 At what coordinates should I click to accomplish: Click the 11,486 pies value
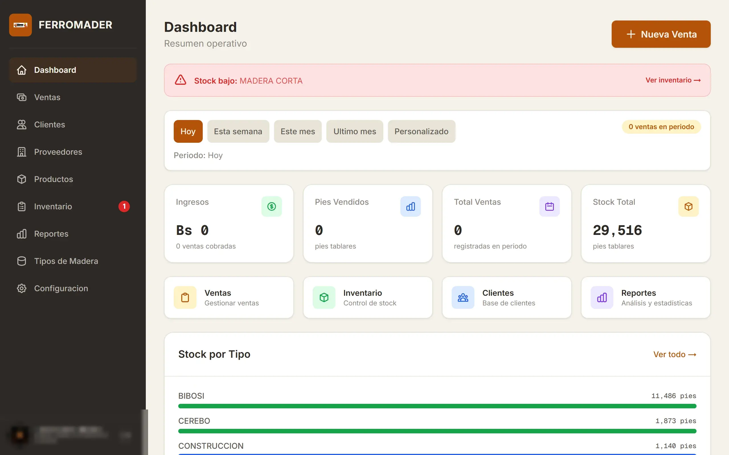coord(673,396)
